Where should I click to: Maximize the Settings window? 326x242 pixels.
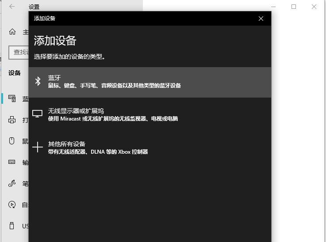click(294, 7)
